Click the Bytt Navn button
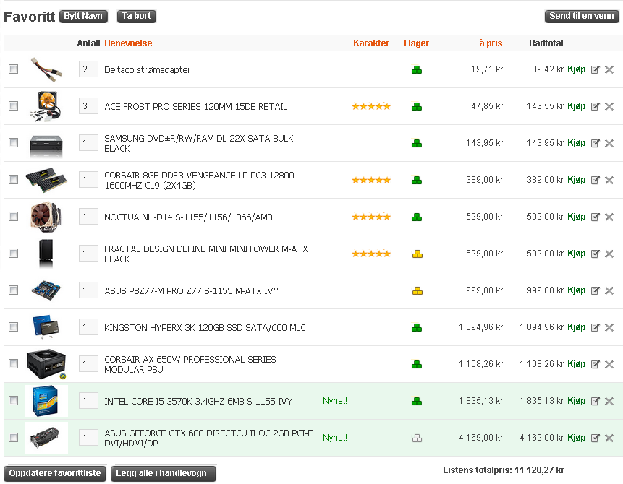Screen dimensions: 623x484 pos(83,17)
